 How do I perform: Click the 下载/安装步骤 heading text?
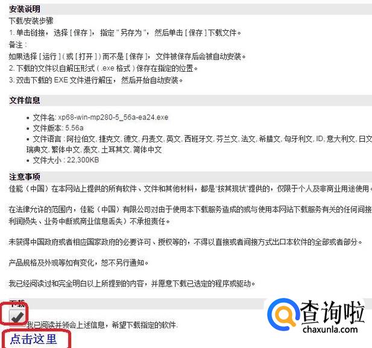coord(31,21)
